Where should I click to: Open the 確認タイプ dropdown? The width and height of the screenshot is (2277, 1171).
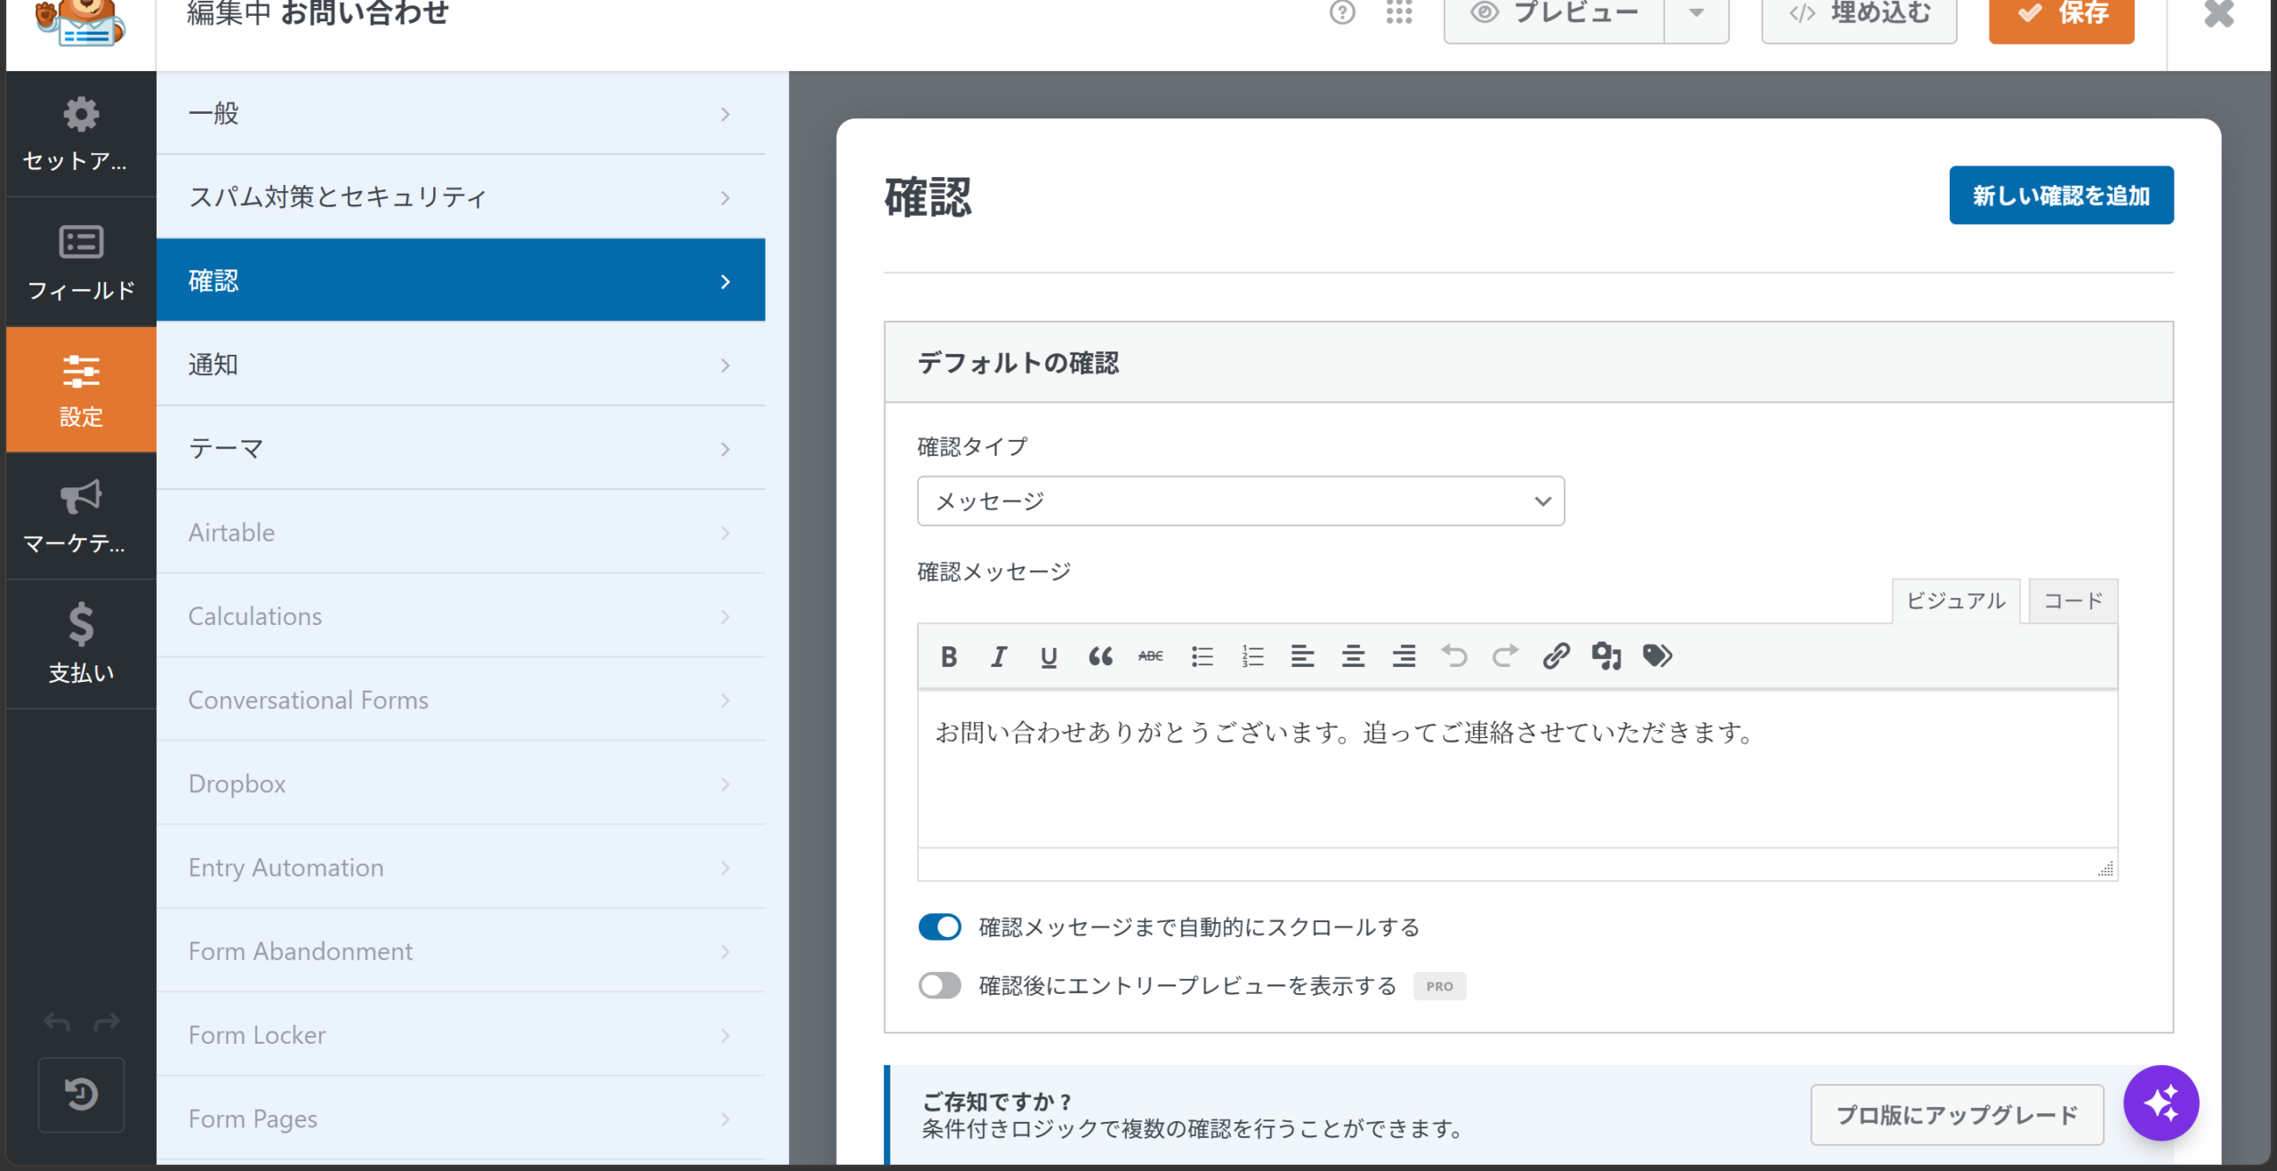1240,501
